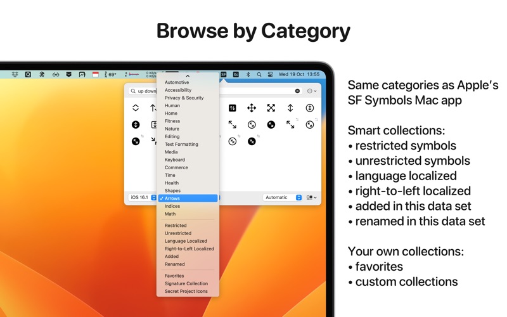Open Control Center in menu bar

(x=271, y=74)
